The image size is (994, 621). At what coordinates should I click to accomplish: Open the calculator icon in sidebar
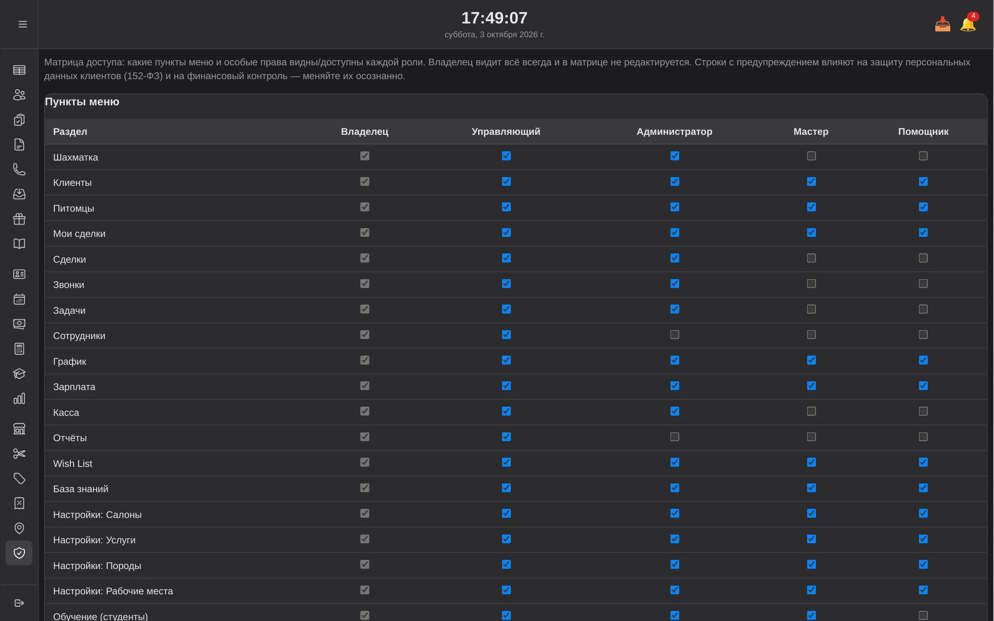pyautogui.click(x=19, y=349)
